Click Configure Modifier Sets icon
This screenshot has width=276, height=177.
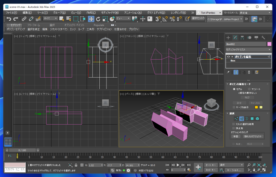coord(257,72)
